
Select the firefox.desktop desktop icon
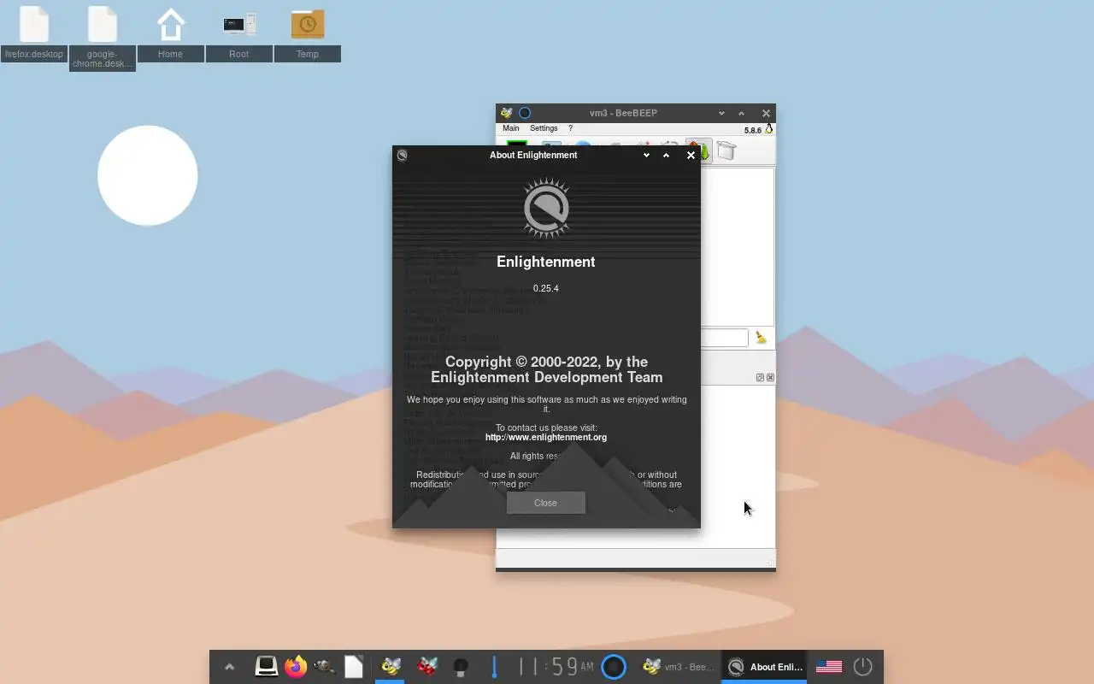34,32
